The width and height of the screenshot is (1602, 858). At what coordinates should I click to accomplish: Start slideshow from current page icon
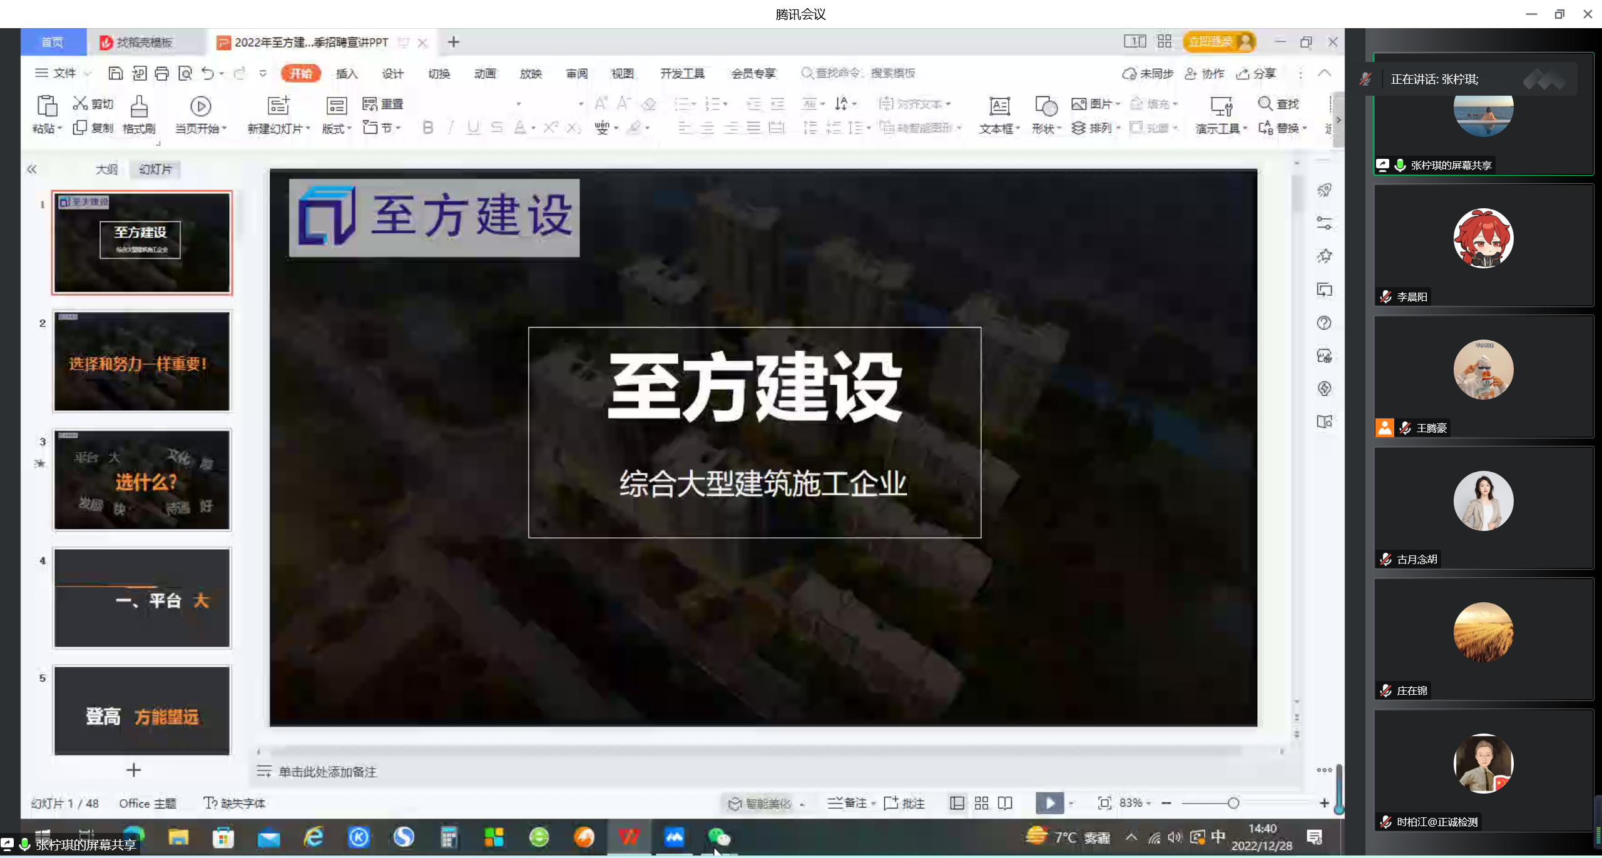click(x=200, y=106)
